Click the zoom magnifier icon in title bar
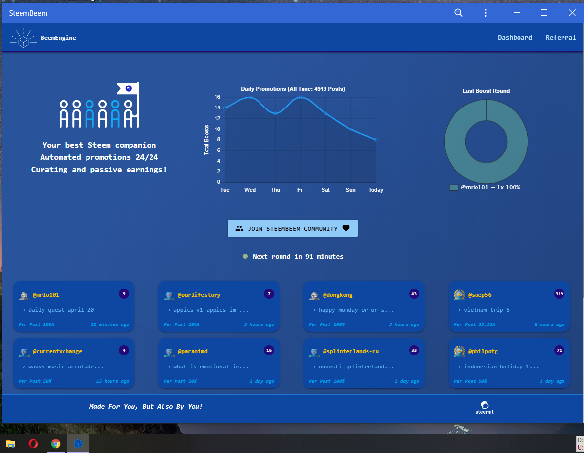Viewport: 584px width, 453px height. point(458,13)
